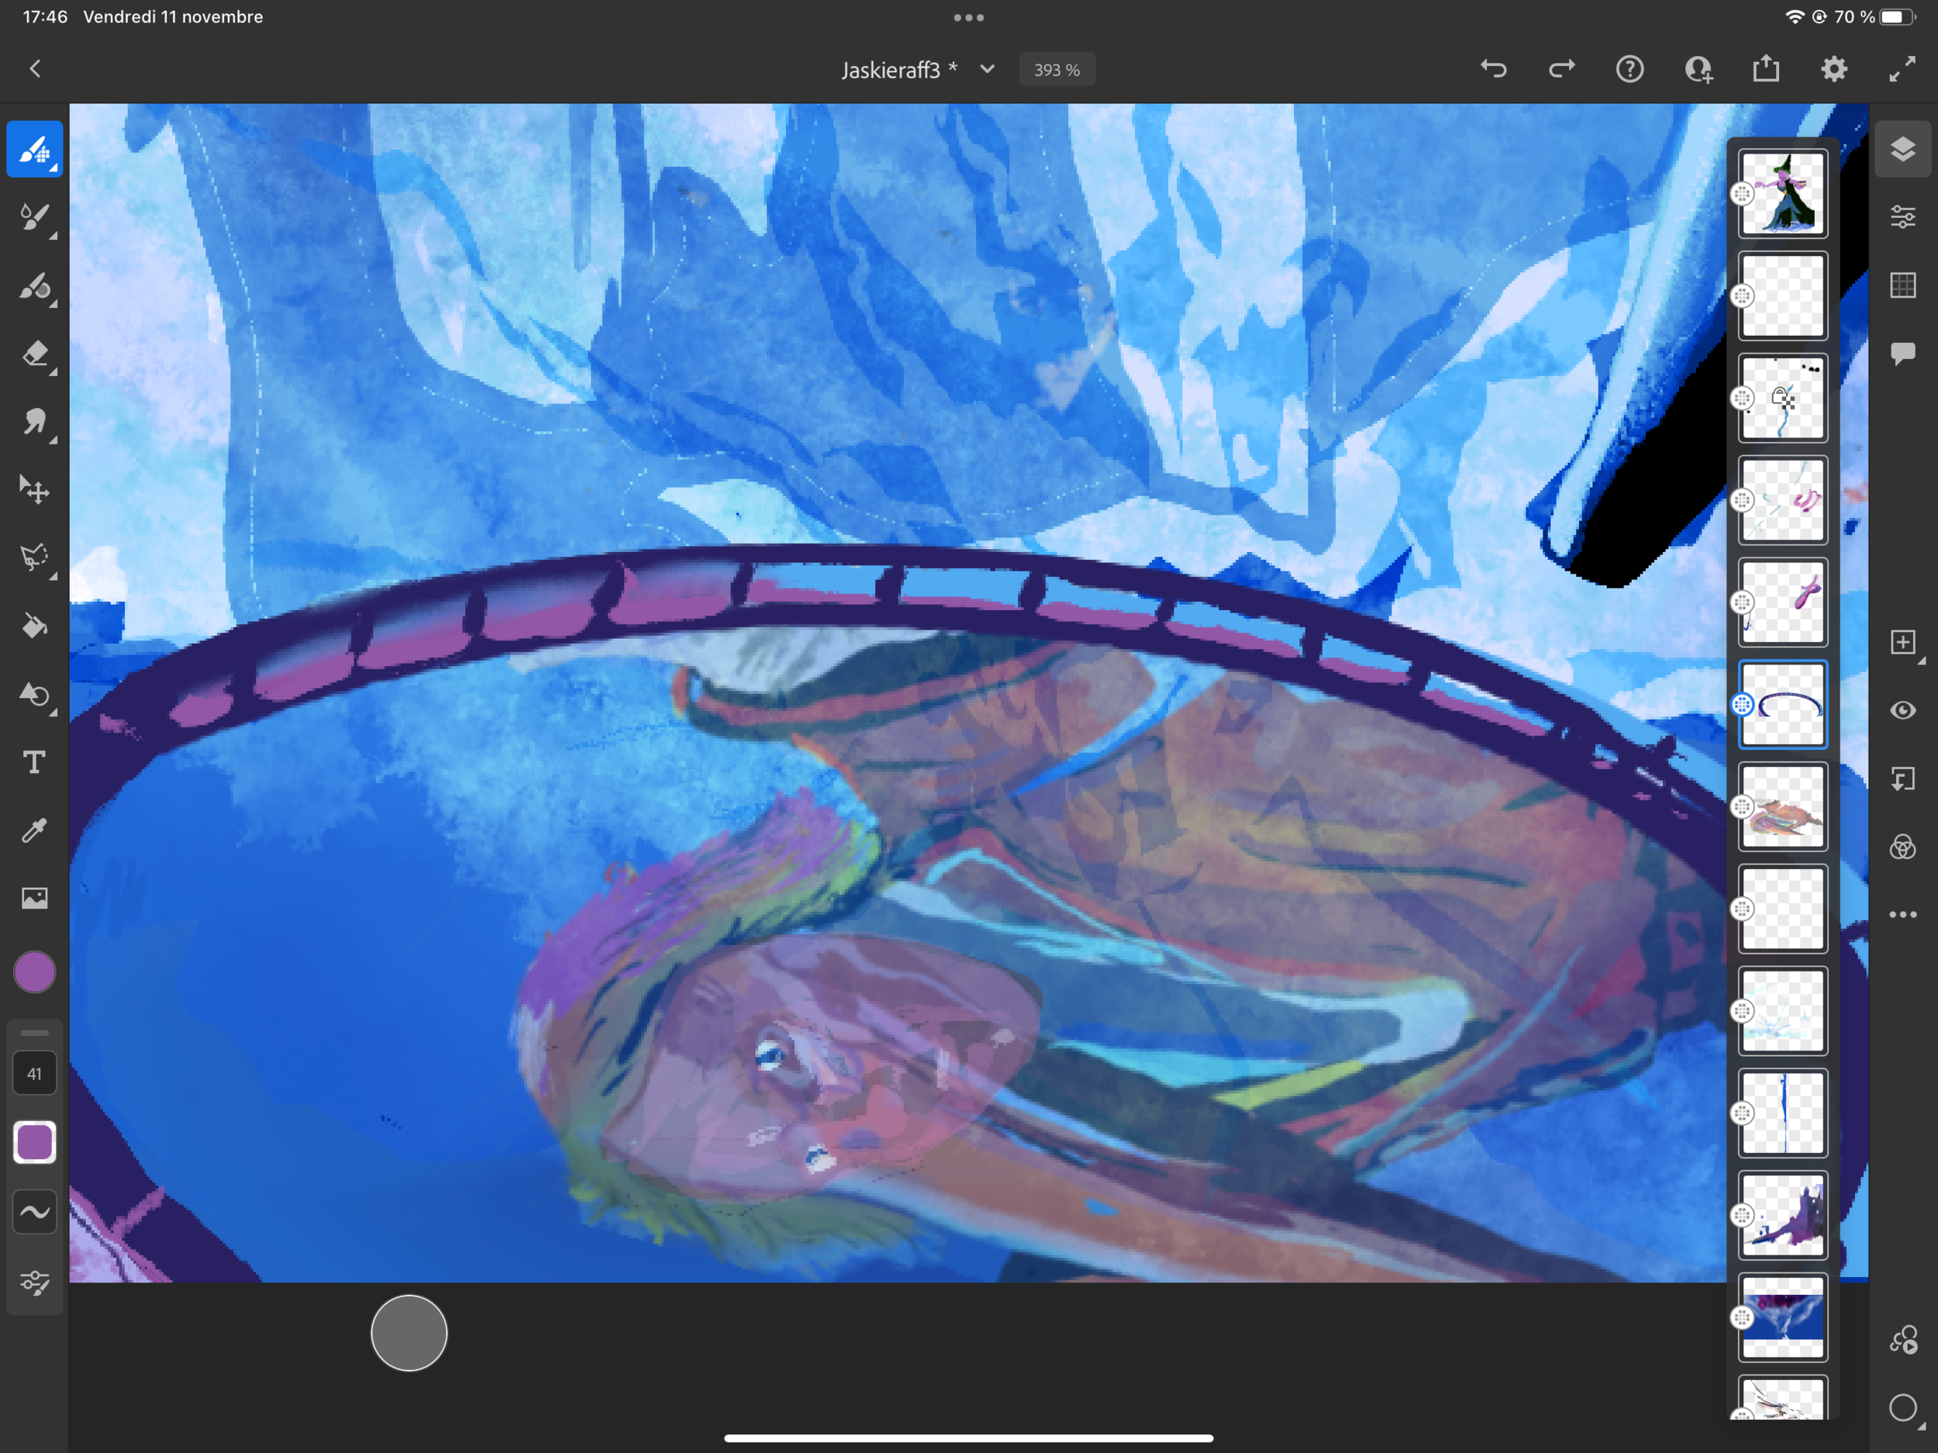
Task: Add a new layer with plus button
Action: (1902, 642)
